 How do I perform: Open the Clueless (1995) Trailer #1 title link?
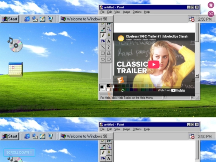click(157, 36)
